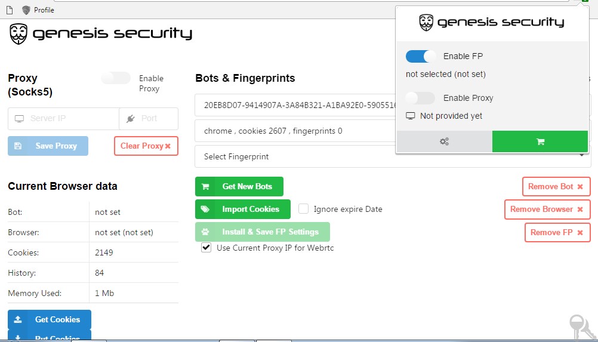This screenshot has width=598, height=342.
Task: Click the Clear Proxy button
Action: pos(146,146)
